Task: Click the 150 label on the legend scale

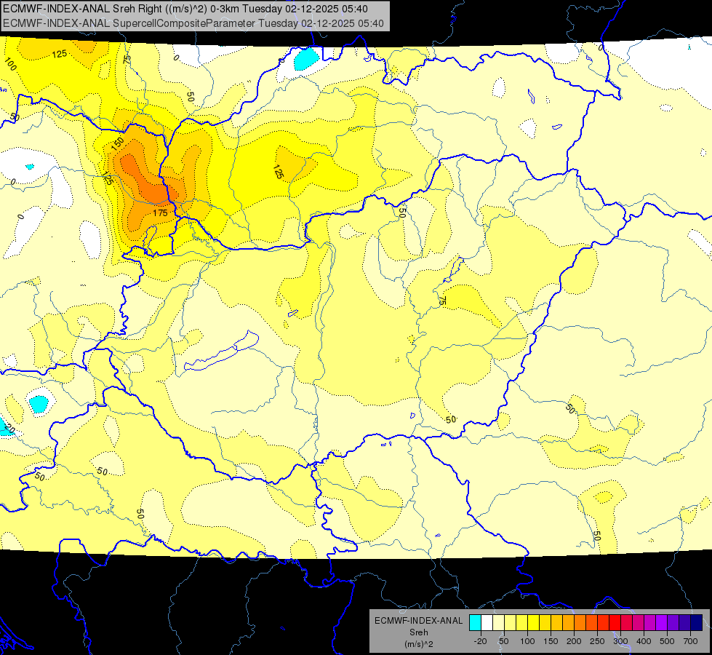Action: point(551,641)
